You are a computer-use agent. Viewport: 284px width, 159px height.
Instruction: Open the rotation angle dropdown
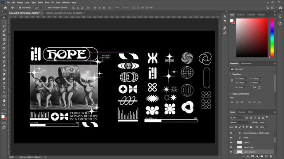point(246,87)
